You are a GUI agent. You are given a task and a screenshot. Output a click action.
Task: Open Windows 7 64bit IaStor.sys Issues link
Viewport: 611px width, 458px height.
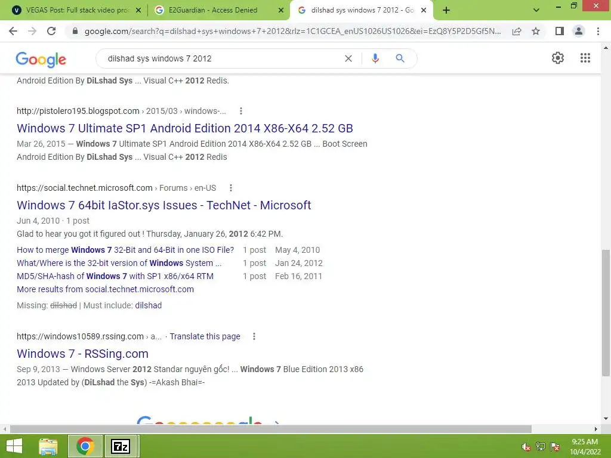click(163, 205)
